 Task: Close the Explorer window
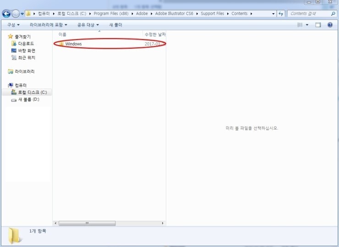click(330, 2)
